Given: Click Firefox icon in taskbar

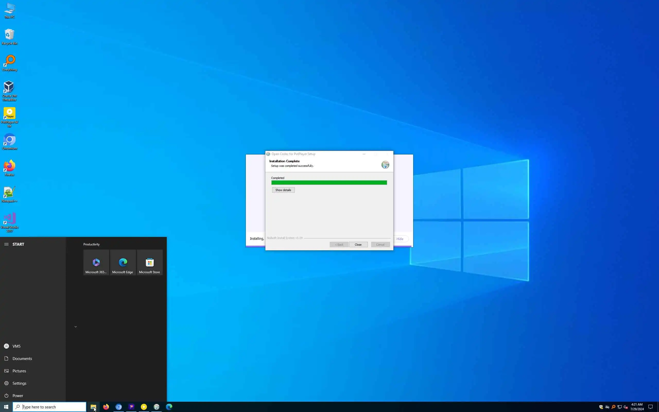Looking at the screenshot, I should [x=106, y=407].
